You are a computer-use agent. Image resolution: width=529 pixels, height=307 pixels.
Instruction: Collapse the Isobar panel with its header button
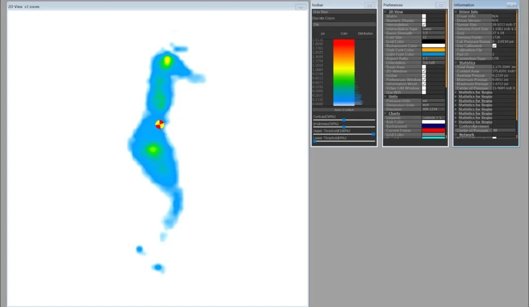click(x=370, y=5)
